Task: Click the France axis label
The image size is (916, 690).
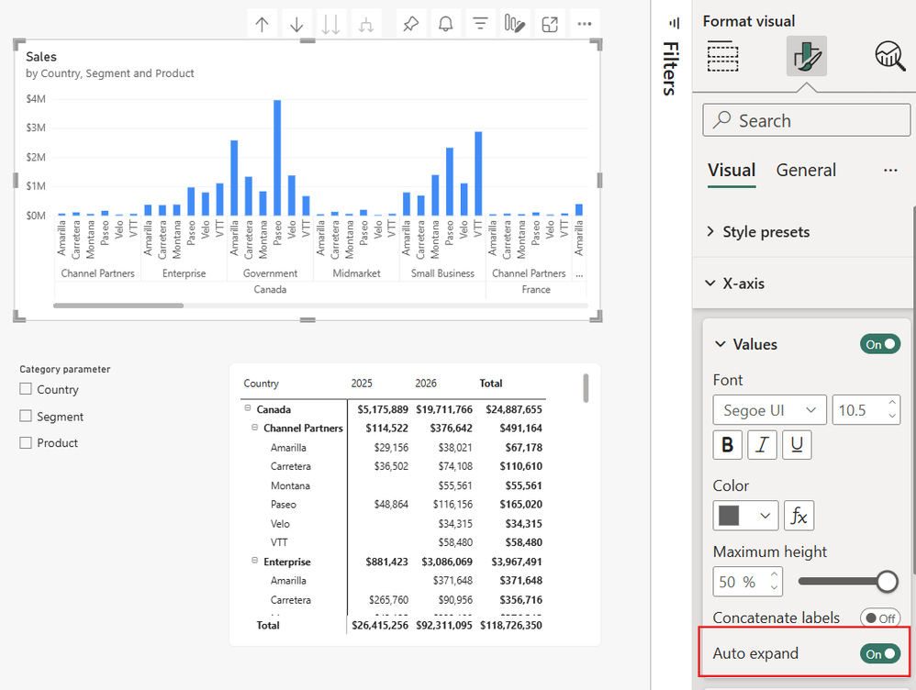Action: (x=536, y=289)
